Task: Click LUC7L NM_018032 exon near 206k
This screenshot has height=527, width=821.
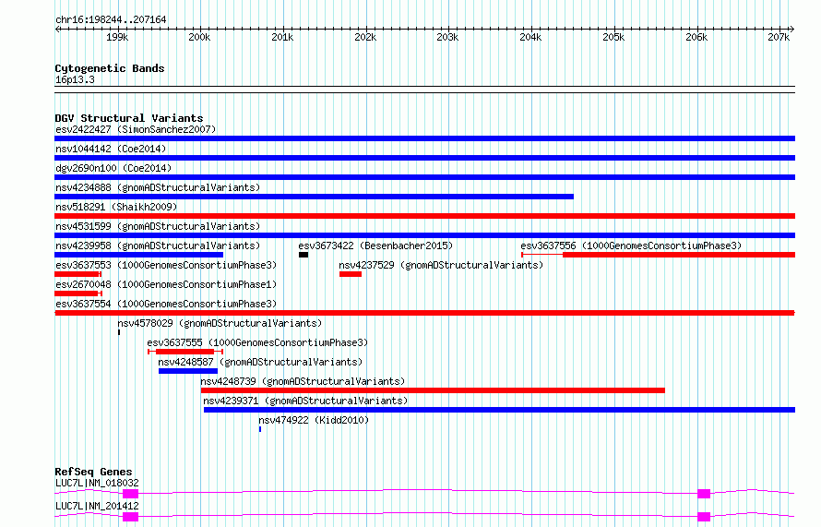Action: [704, 494]
